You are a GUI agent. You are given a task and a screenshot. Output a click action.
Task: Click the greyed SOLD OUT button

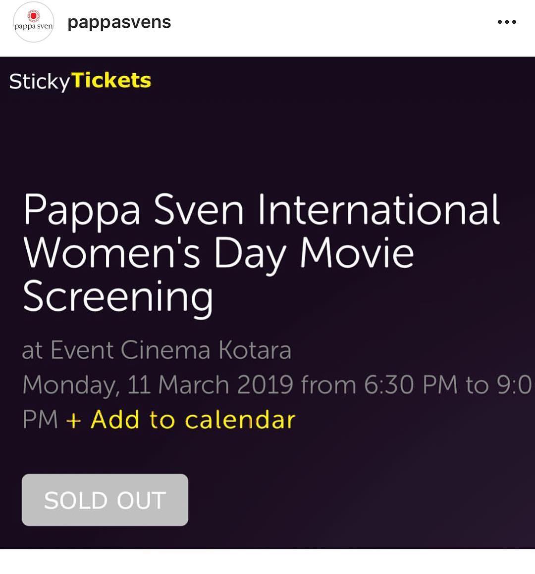click(x=105, y=500)
